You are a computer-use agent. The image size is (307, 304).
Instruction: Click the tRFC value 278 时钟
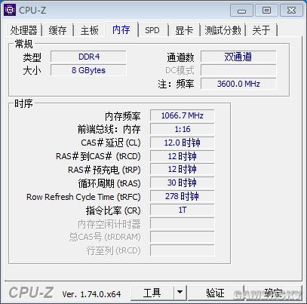[x=183, y=196]
